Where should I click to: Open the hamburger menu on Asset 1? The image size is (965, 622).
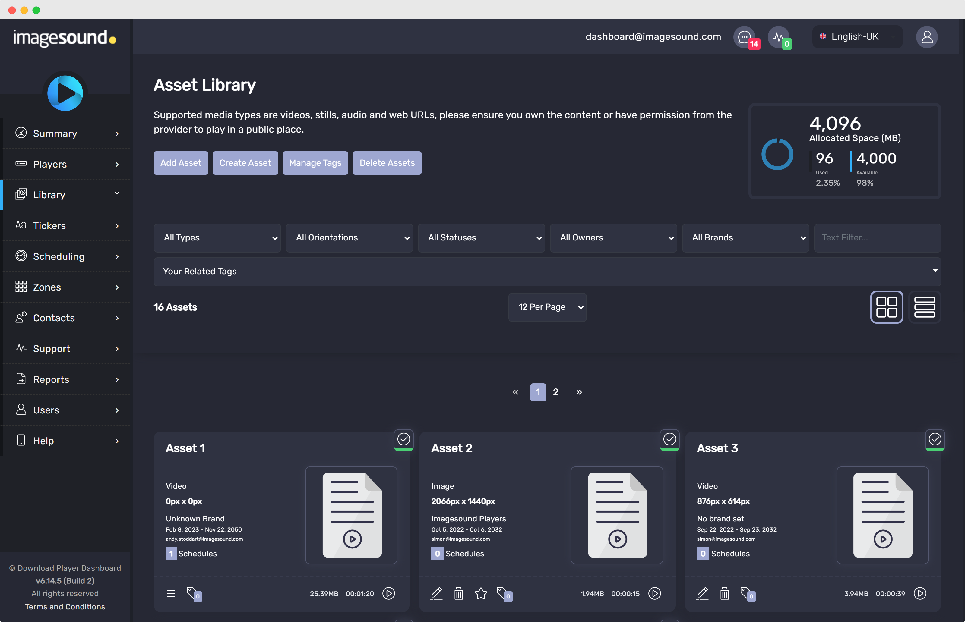point(171,593)
